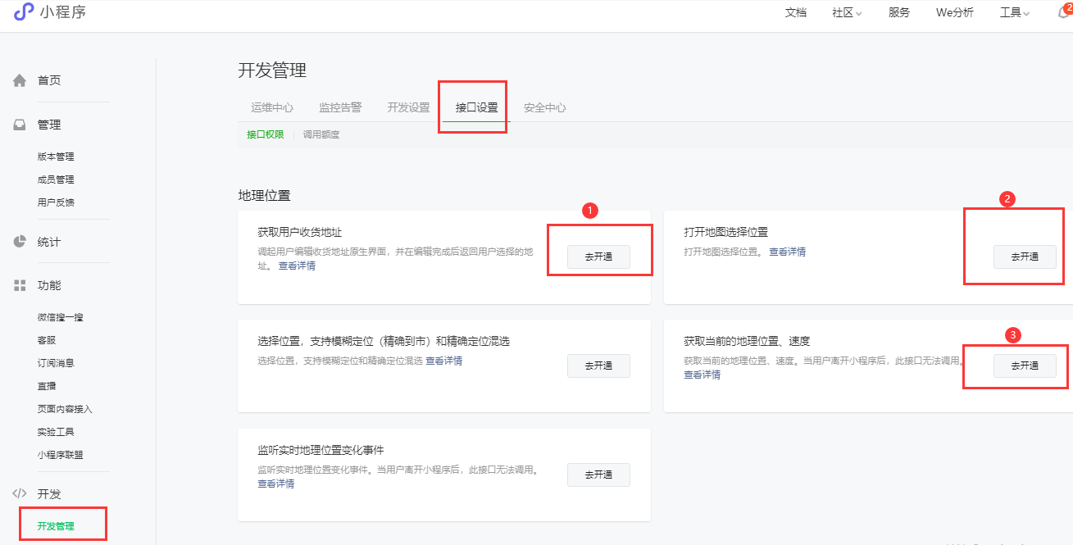Image resolution: width=1073 pixels, height=545 pixels.
Task: Open 开发管理 in the sidebar
Action: coord(56,526)
